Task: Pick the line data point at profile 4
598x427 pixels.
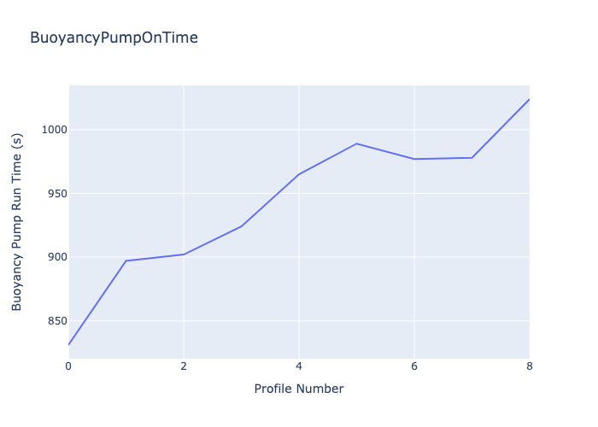Action: tap(299, 174)
